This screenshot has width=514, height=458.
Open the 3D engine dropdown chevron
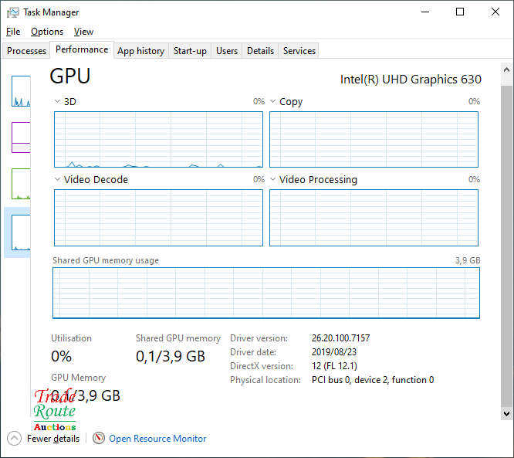click(x=57, y=102)
